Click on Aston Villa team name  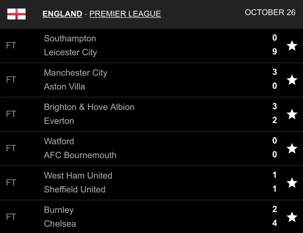pyautogui.click(x=64, y=87)
